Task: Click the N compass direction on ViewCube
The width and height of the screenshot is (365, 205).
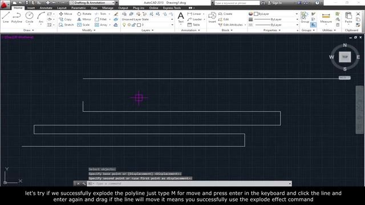Action: click(x=344, y=45)
